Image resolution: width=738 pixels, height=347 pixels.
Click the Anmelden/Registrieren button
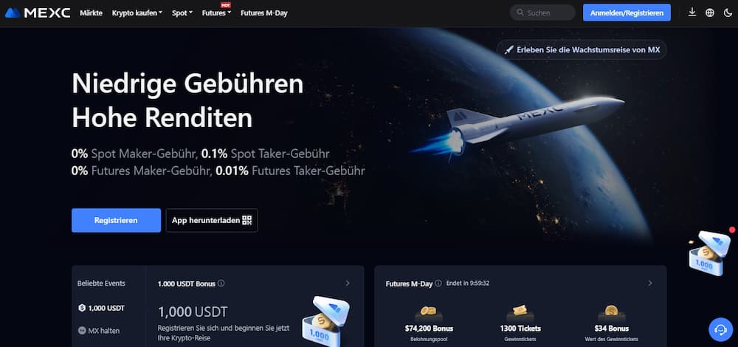pyautogui.click(x=627, y=13)
